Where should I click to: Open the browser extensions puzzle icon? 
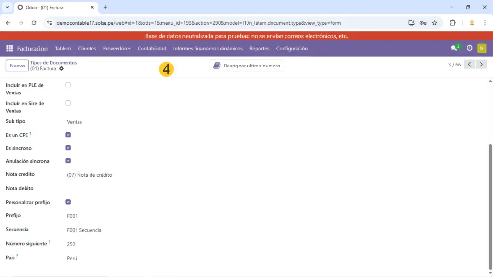tap(453, 23)
